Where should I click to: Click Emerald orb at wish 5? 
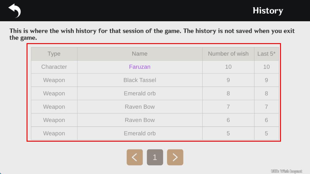tap(140, 133)
